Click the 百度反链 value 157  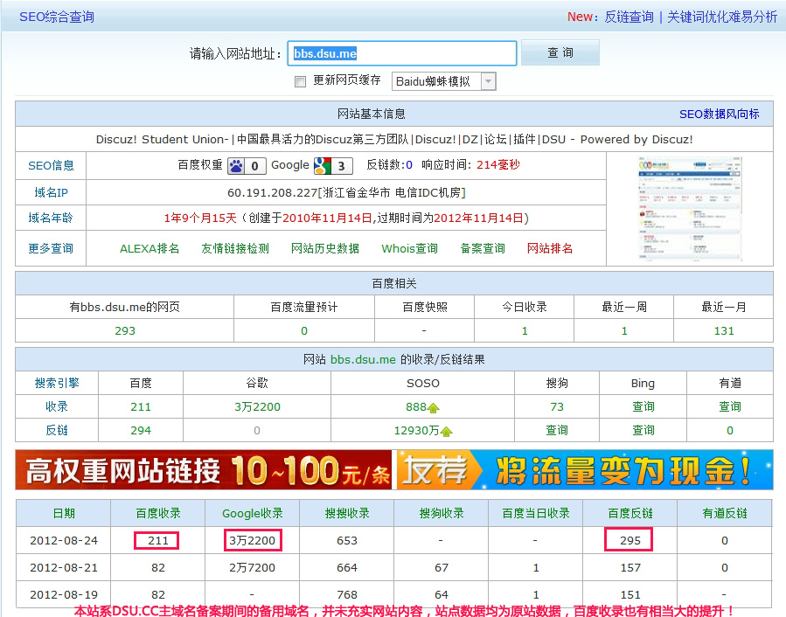click(x=630, y=567)
